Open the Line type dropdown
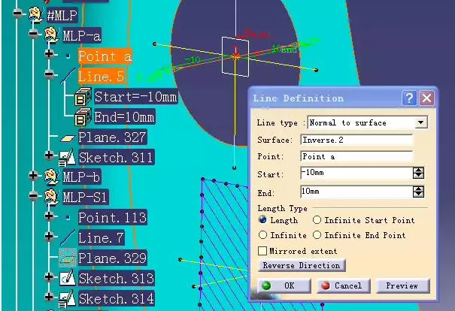Image resolution: width=455 pixels, height=311 pixels. coord(421,122)
